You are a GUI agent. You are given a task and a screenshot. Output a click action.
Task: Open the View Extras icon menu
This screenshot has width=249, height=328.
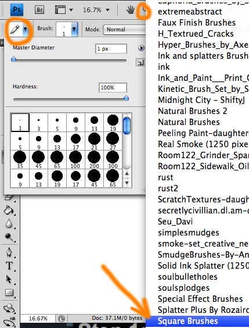pos(60,10)
